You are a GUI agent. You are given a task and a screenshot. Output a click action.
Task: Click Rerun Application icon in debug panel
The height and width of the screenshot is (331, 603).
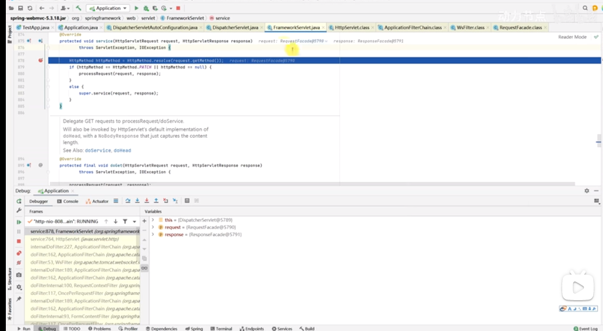click(x=19, y=201)
